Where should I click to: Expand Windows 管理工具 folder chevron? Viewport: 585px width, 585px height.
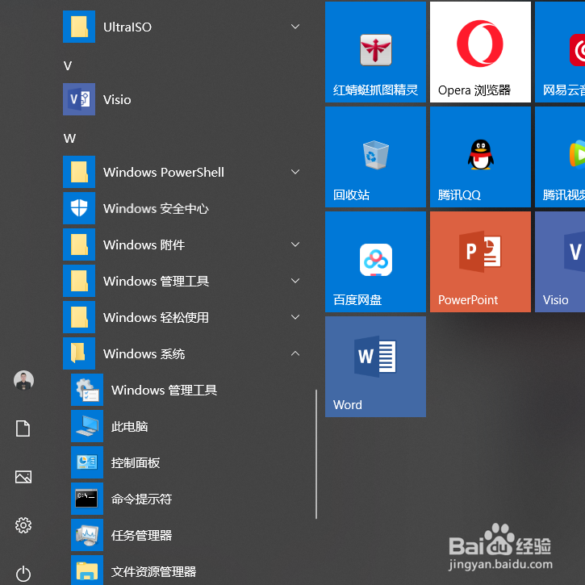pos(295,281)
